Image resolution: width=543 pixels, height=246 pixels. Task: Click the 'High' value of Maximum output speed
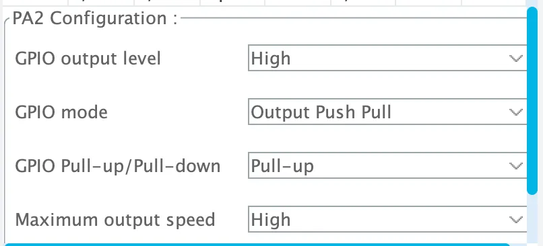click(270, 220)
